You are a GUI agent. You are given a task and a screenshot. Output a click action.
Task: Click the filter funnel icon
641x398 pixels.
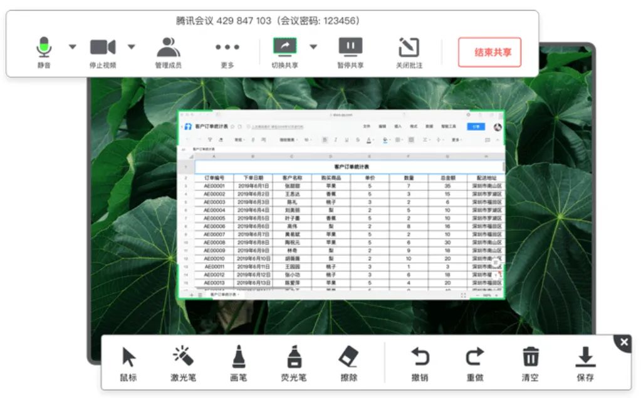(x=210, y=140)
